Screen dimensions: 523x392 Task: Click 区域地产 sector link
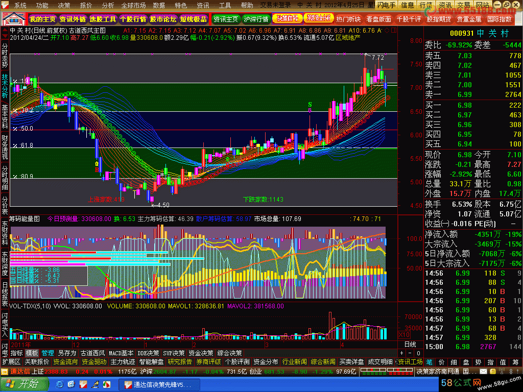[x=348, y=38]
